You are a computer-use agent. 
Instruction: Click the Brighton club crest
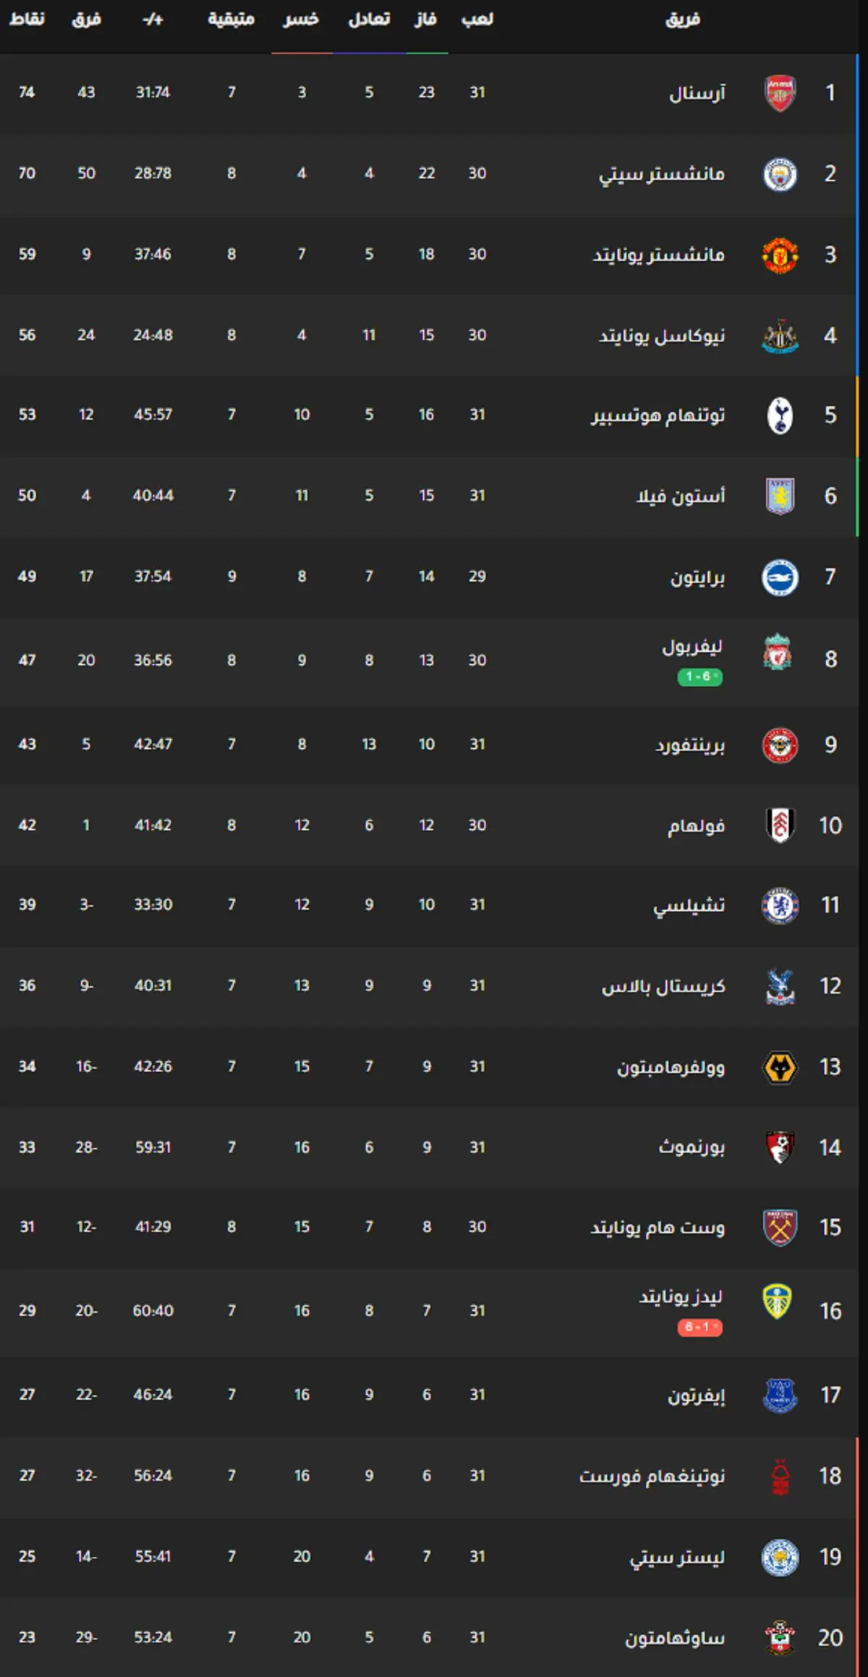(780, 577)
